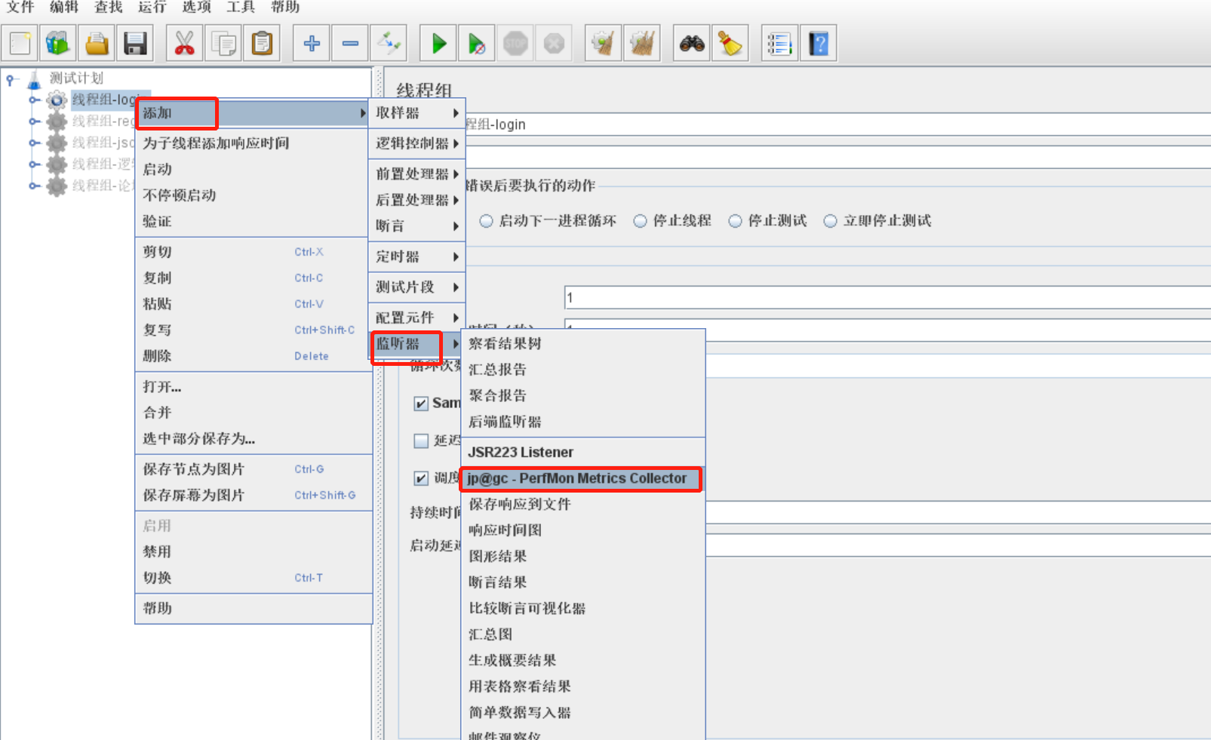Choose 删除 in context menu

point(252,356)
